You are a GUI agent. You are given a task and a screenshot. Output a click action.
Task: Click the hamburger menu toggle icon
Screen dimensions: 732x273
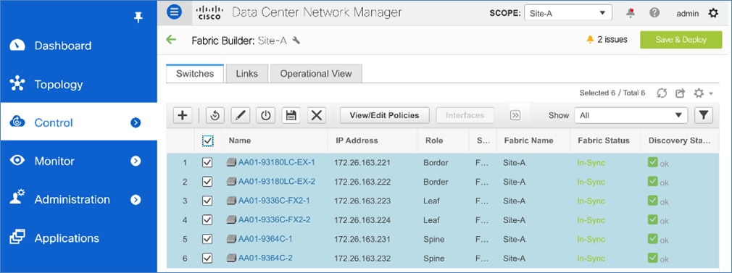point(175,12)
